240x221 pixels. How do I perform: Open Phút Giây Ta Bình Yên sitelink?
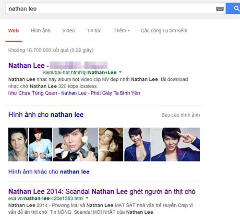tap(115, 93)
